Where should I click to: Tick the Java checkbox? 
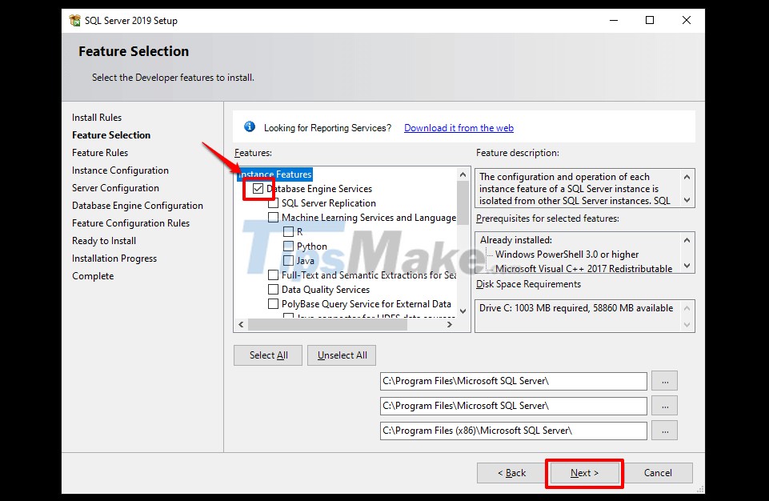pos(288,261)
